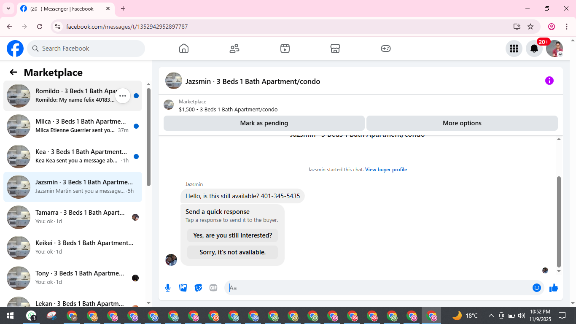Open the Chrome three-dot menu

tap(567, 27)
